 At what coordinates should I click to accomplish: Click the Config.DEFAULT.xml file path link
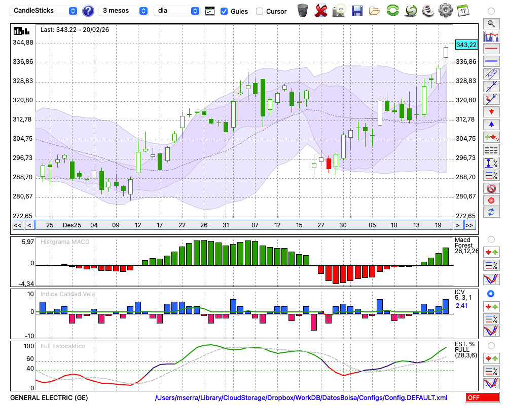tap(301, 397)
